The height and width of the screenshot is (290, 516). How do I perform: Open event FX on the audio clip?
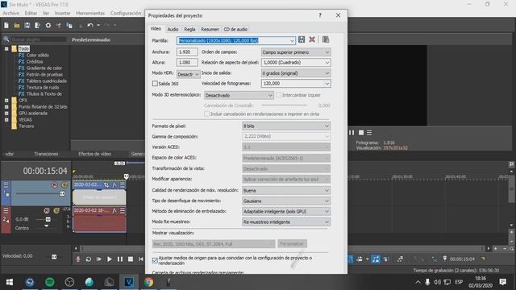point(114,211)
